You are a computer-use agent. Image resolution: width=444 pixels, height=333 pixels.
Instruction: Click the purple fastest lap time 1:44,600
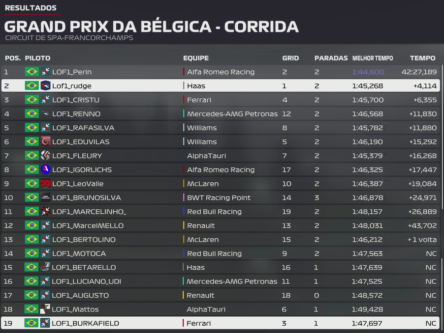[368, 72]
